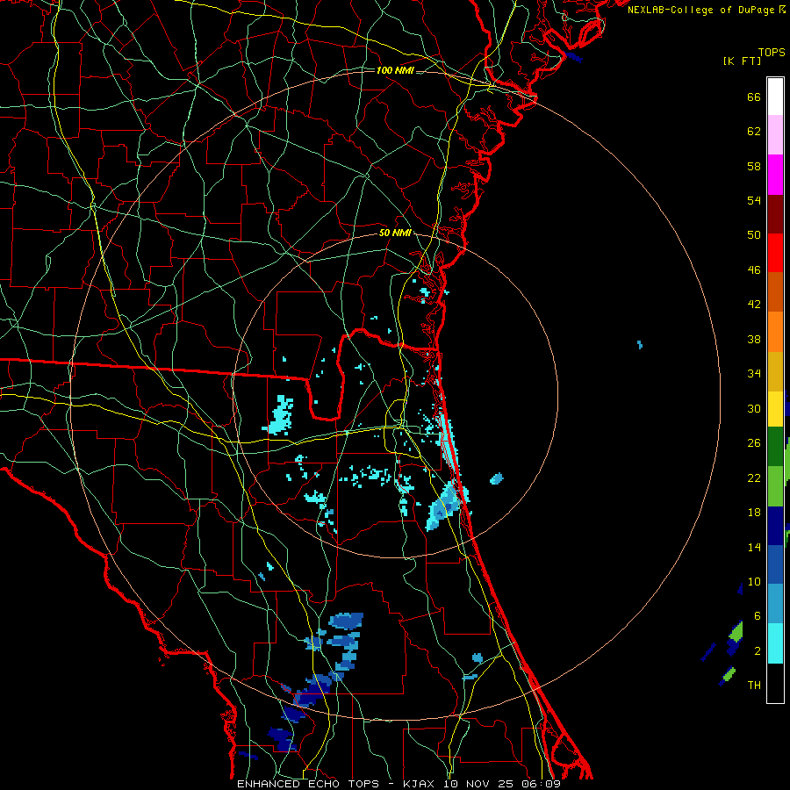This screenshot has width=790, height=790.
Task: Click the '06:09' timestamp
Action: [542, 784]
